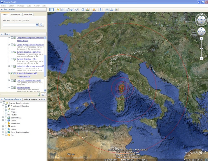Select the Add Polygon tool
The width and height of the screenshot is (208, 161).
pos(63,10)
